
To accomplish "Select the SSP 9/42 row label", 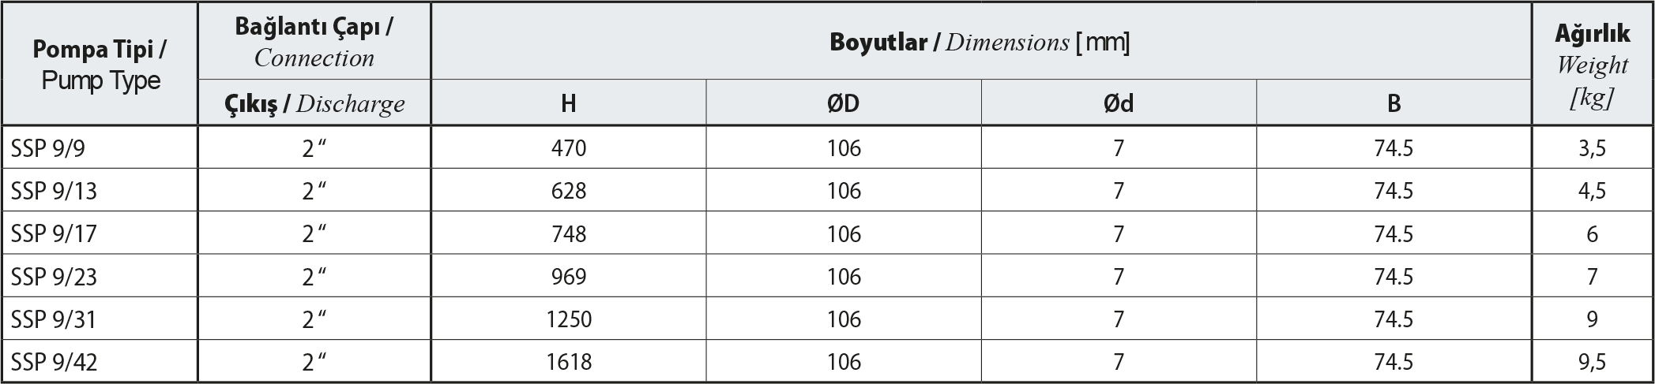I will point(100,361).
